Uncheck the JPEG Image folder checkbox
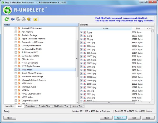 [16, 70]
